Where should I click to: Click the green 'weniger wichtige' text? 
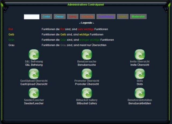tap(89, 40)
